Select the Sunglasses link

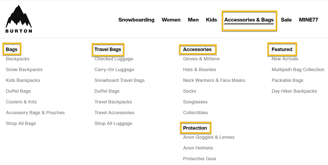195,102
